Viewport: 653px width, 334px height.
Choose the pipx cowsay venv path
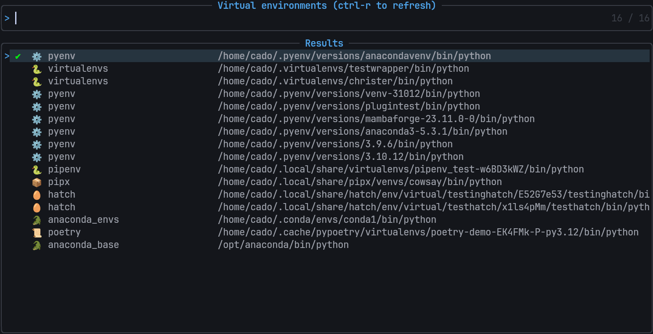360,182
